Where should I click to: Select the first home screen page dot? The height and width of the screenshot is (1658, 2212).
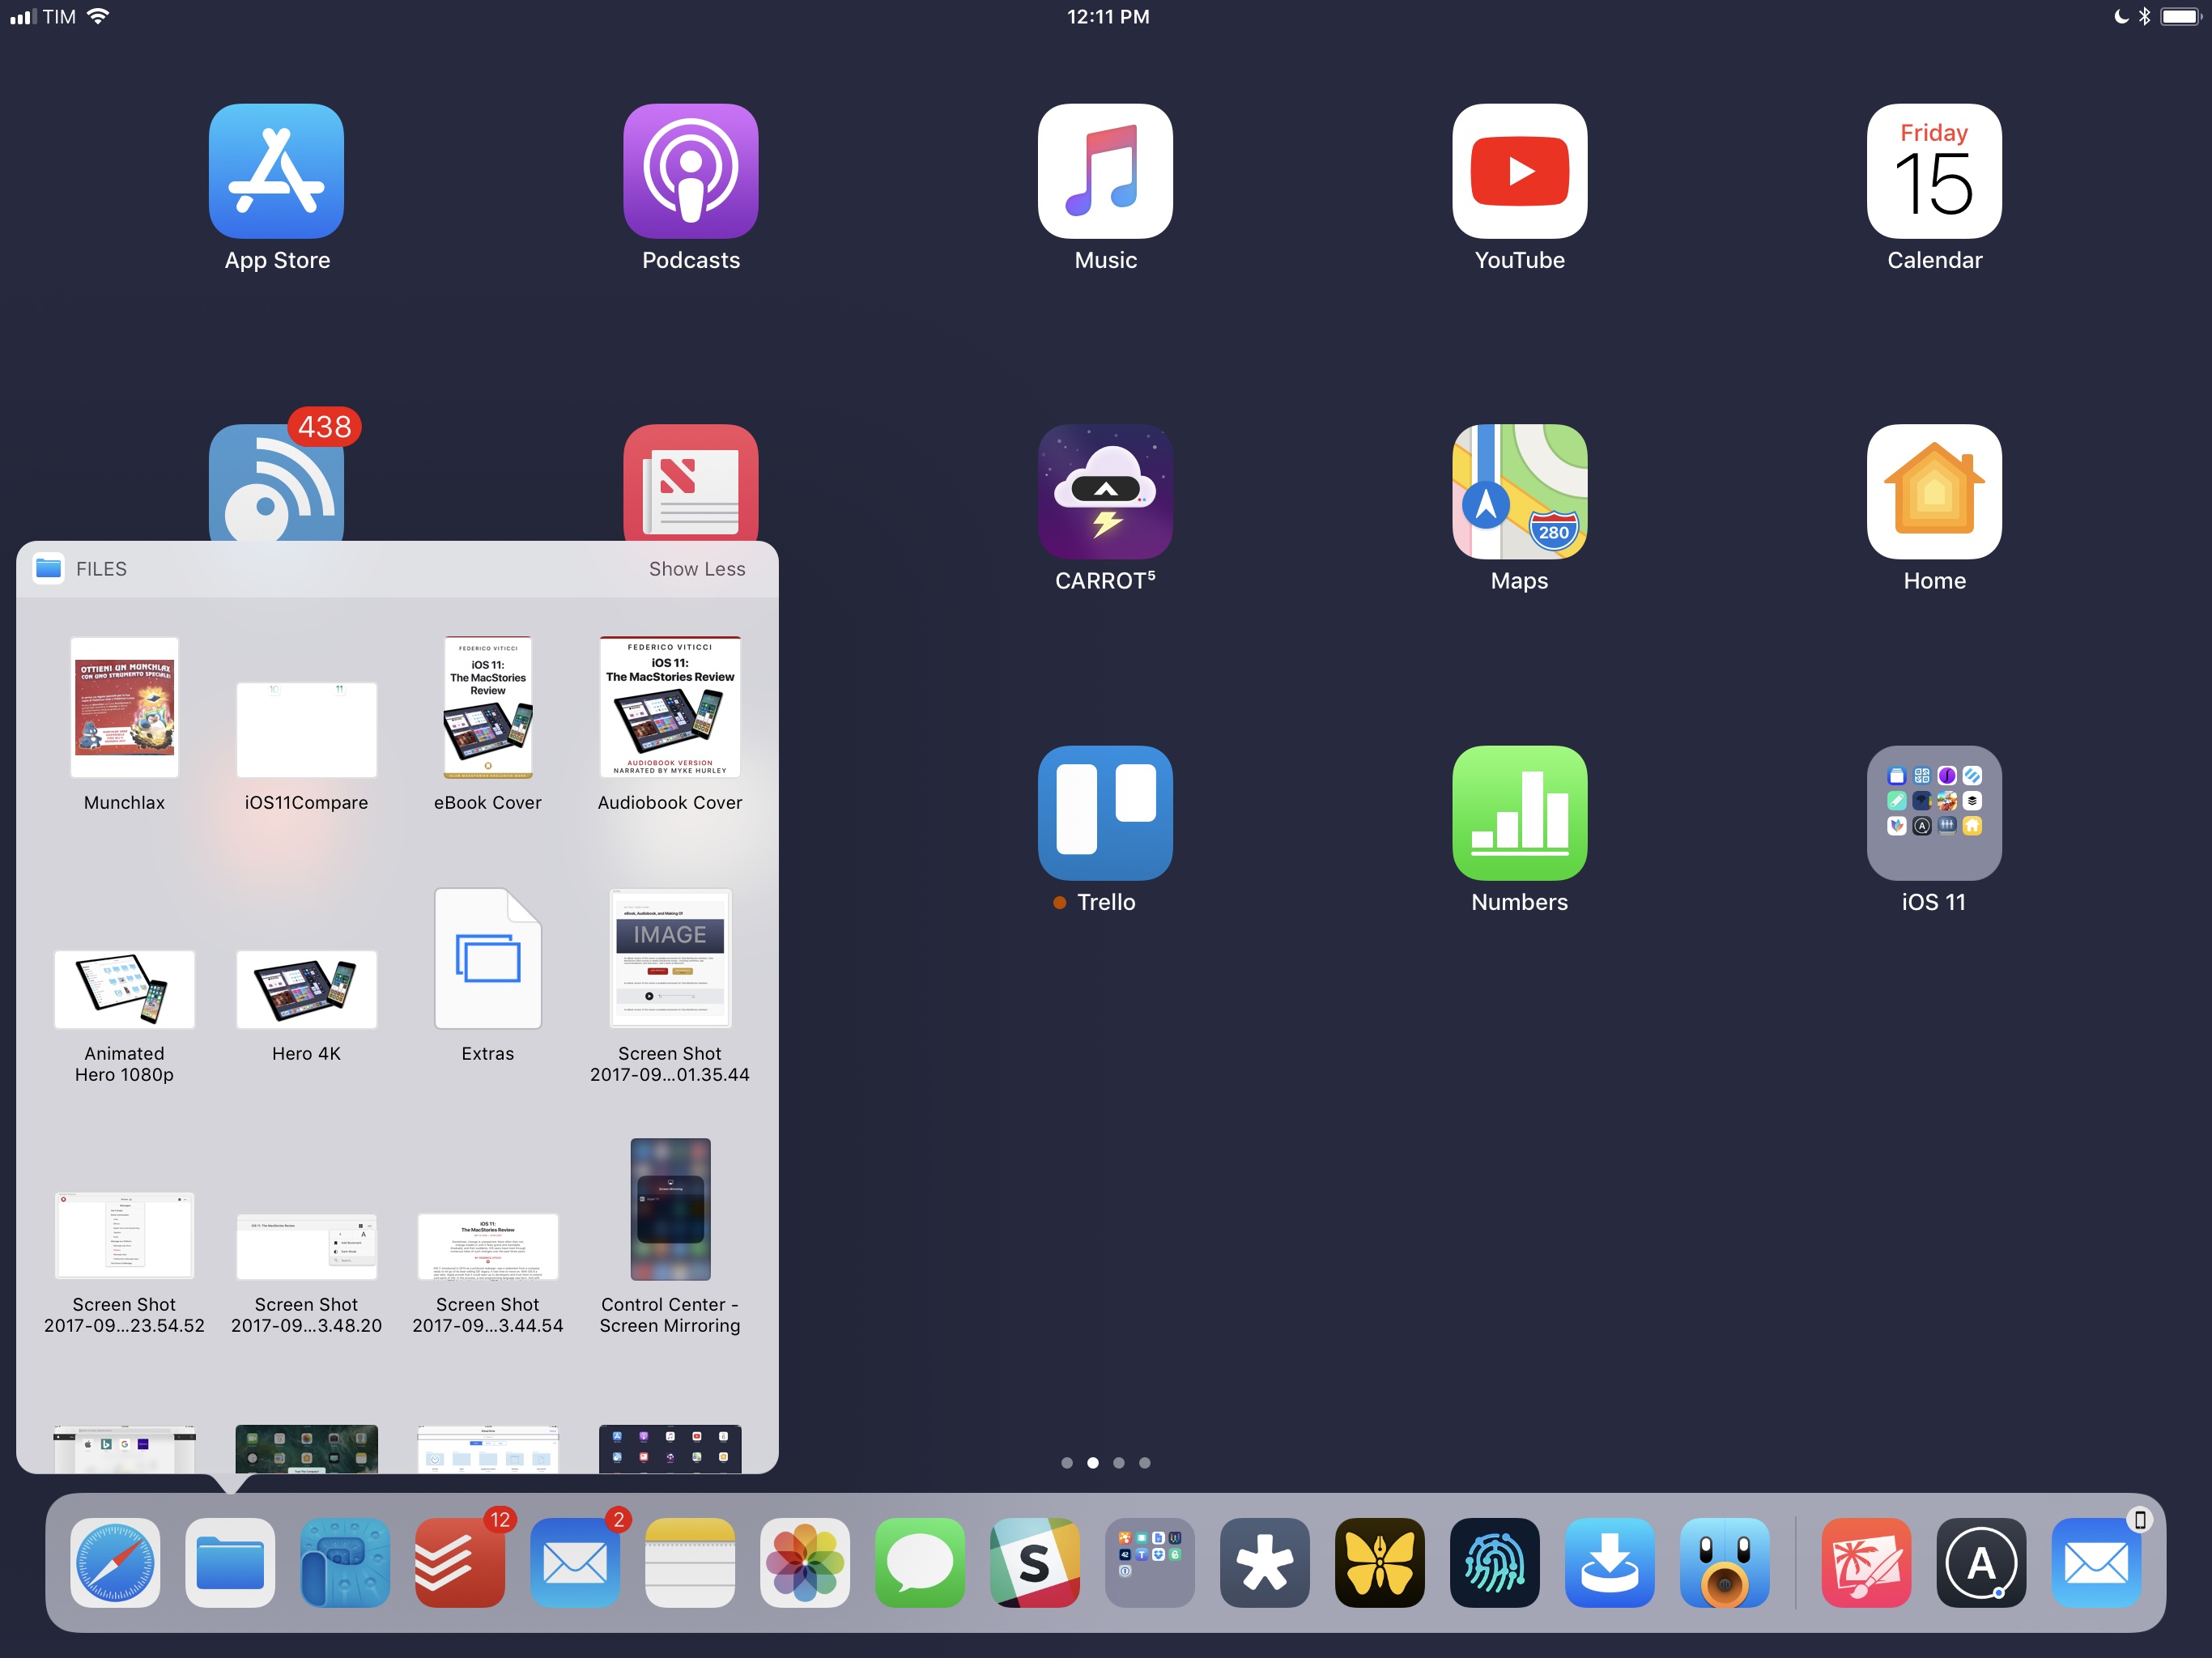(x=1067, y=1463)
